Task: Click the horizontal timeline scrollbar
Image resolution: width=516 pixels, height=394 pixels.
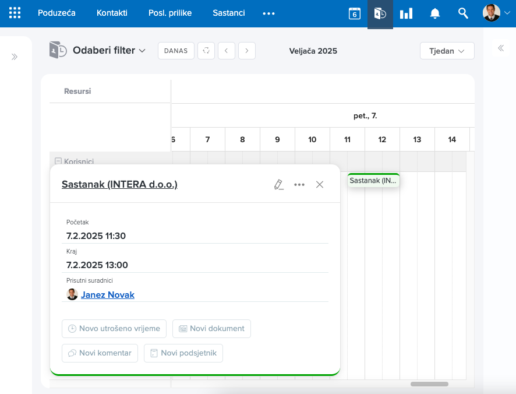Action: [429, 384]
